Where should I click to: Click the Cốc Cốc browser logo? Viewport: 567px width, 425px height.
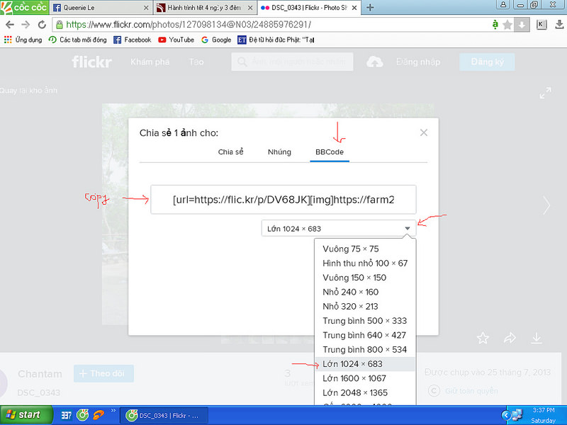point(24,7)
